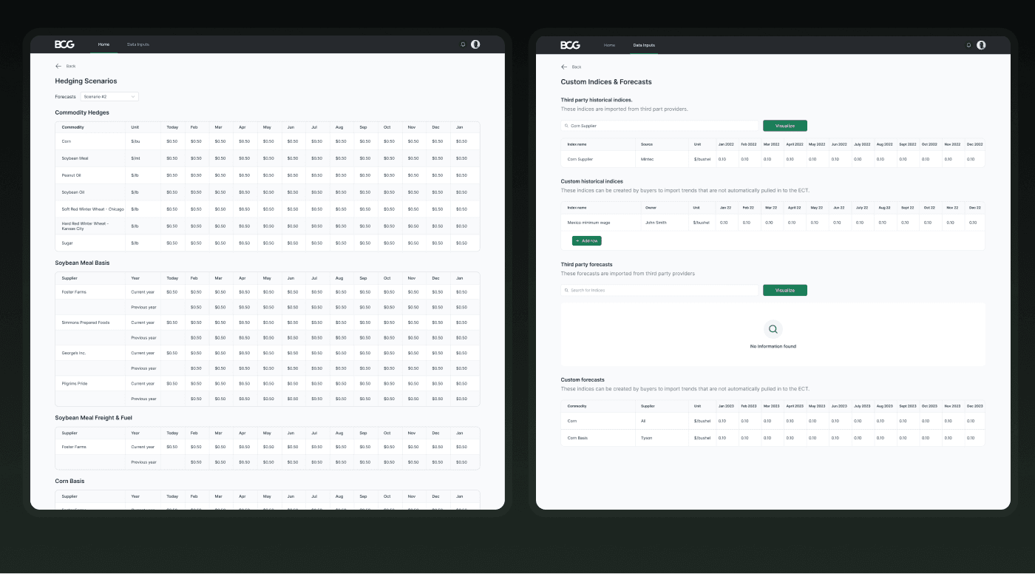Focus the 'Search for indices' field
Screen dimensions: 1035x574
pyautogui.click(x=660, y=290)
